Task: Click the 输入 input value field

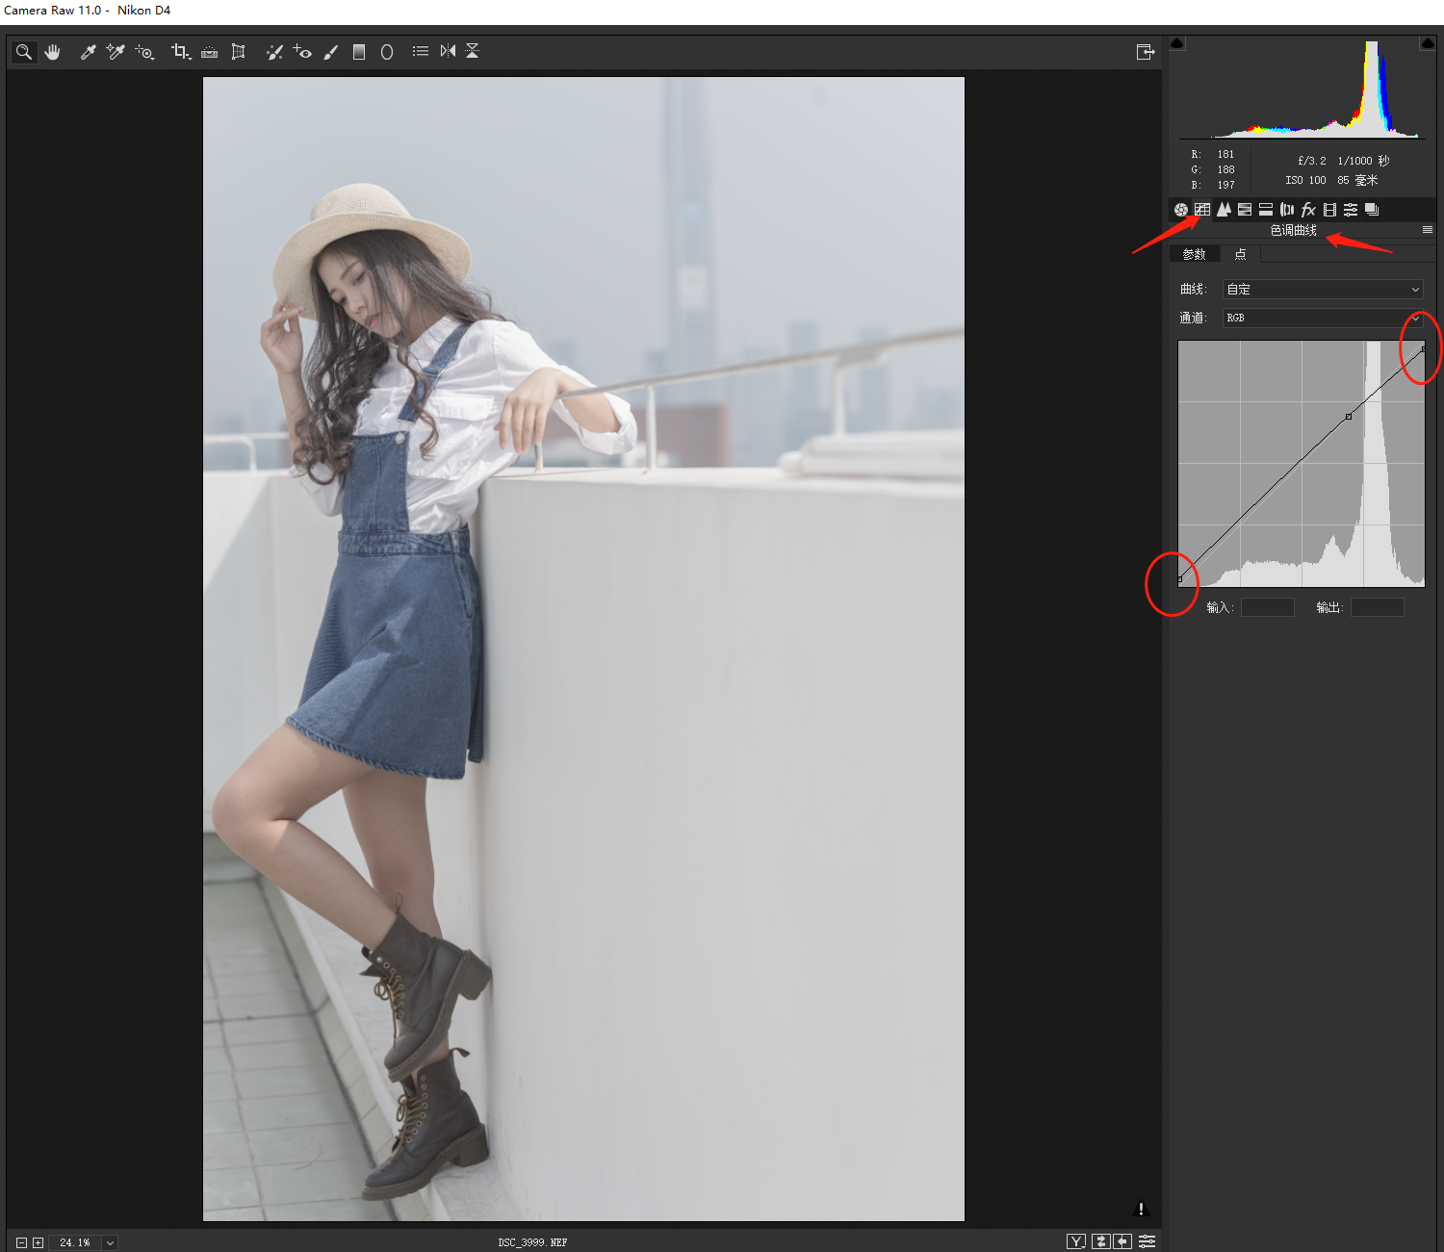Action: pyautogui.click(x=1267, y=607)
